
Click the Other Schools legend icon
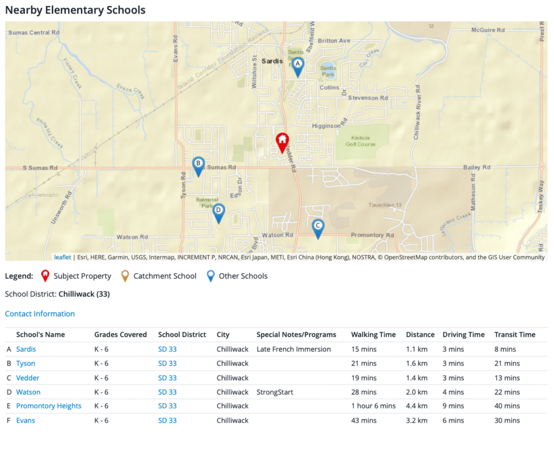210,276
